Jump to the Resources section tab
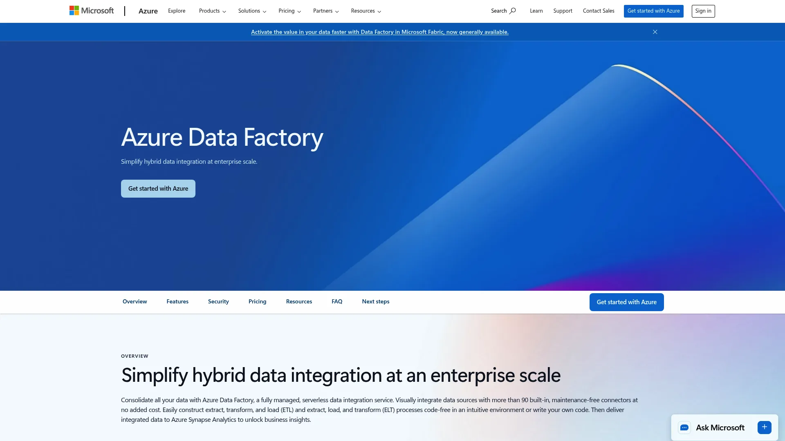The width and height of the screenshot is (785, 441). [x=299, y=302]
